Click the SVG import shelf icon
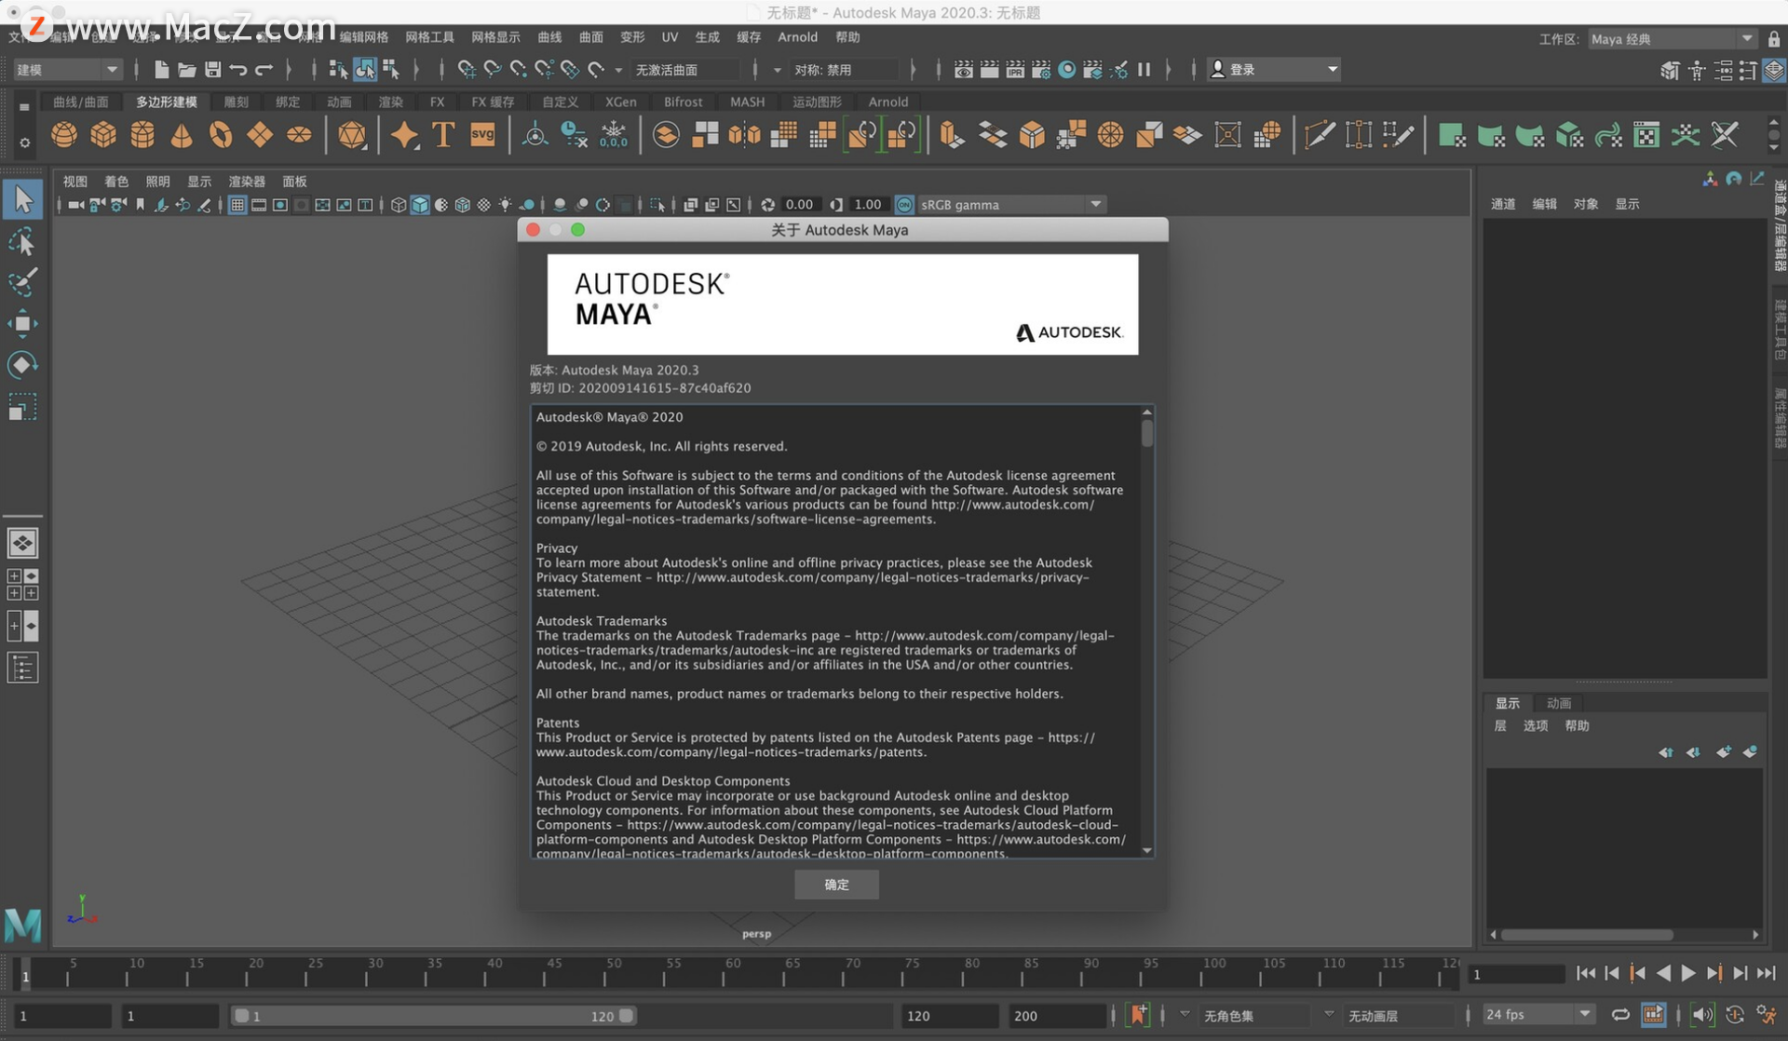 point(482,135)
